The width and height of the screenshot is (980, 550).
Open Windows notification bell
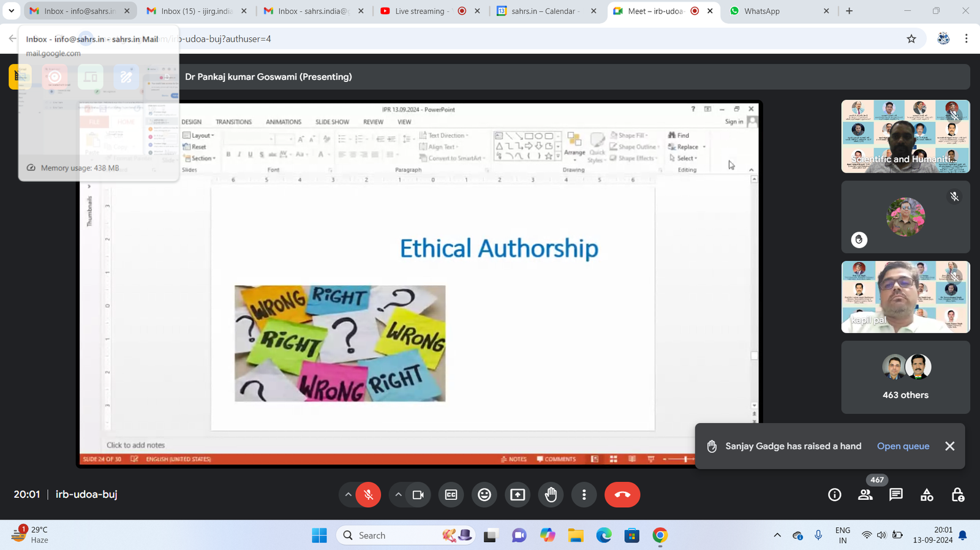tap(963, 535)
